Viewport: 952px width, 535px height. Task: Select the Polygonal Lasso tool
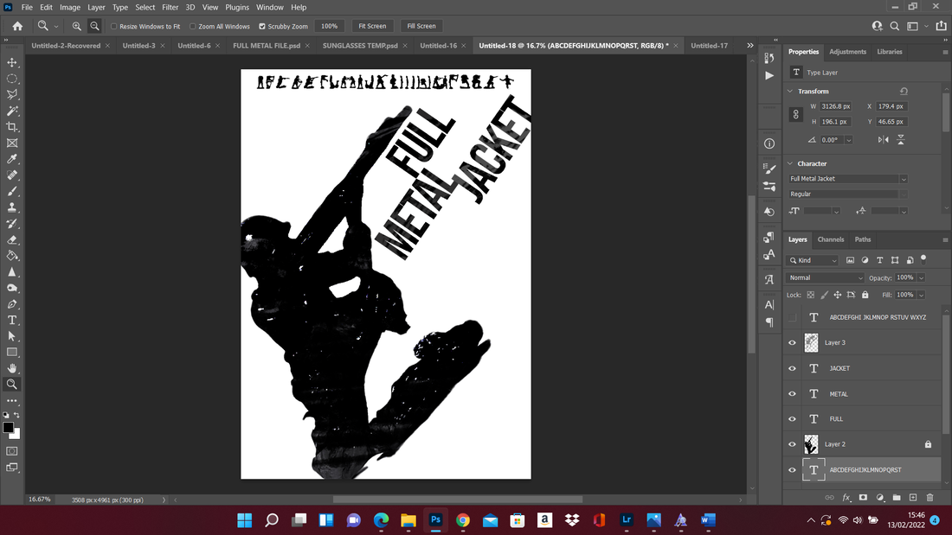click(12, 94)
